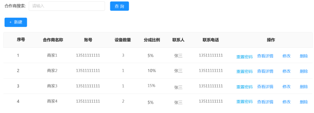The width and height of the screenshot is (314, 113).
Task: Choose 删除 for 商家4
Action: click(304, 102)
